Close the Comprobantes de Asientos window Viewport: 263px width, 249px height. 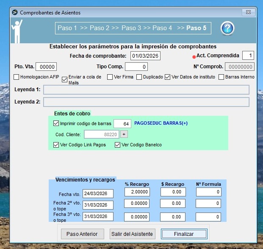(249, 12)
